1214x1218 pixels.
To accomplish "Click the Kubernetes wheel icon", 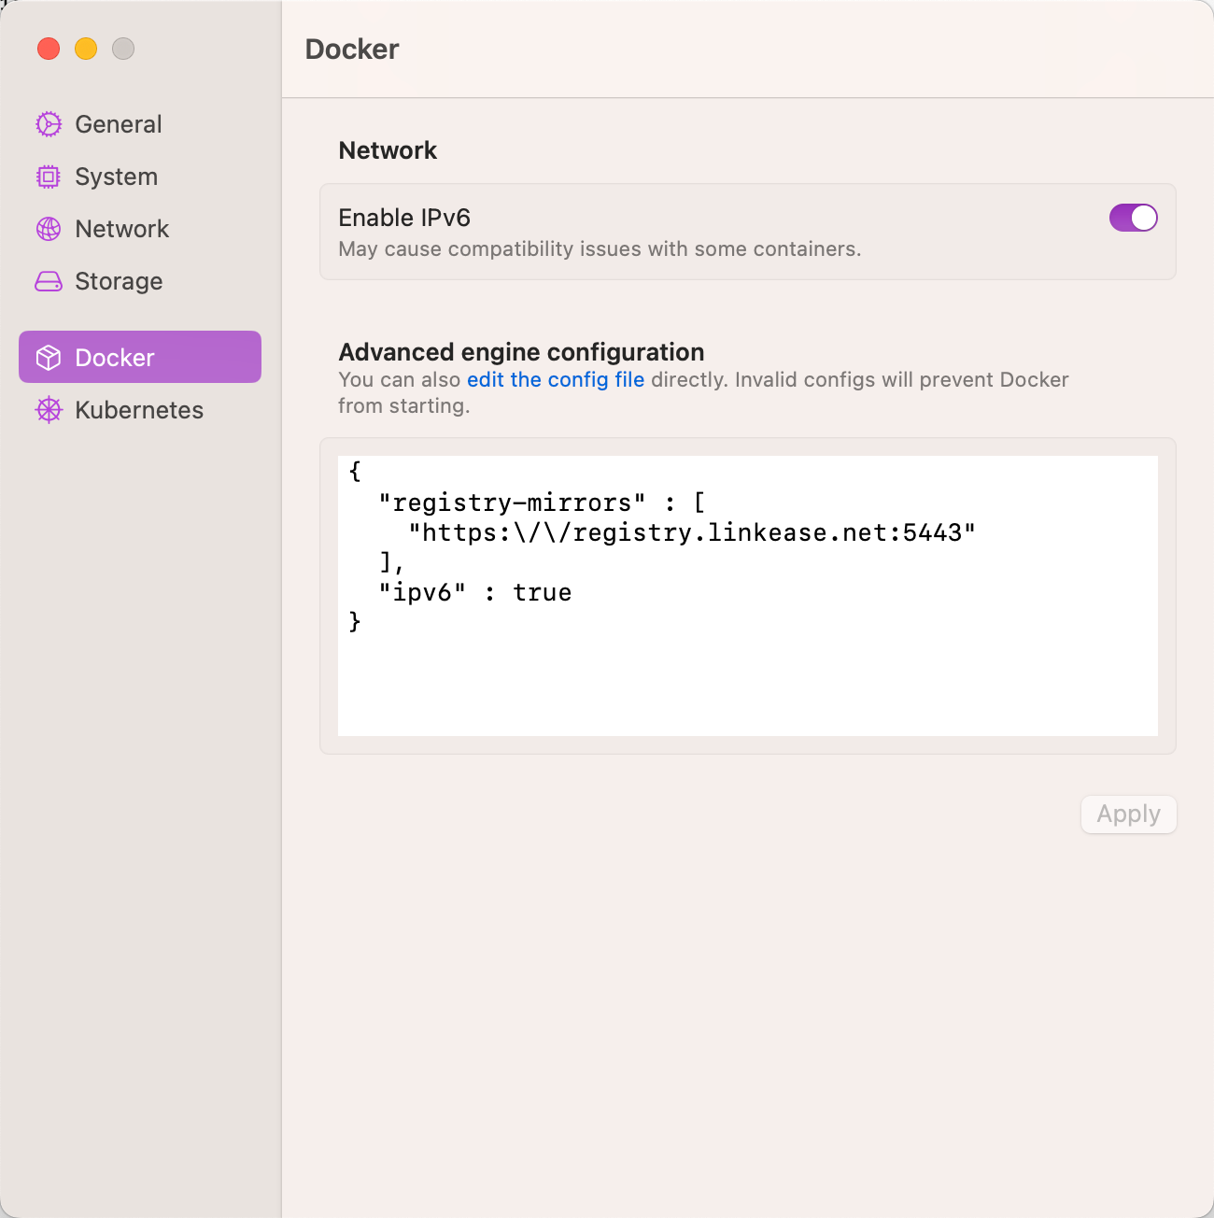I will pos(49,410).
